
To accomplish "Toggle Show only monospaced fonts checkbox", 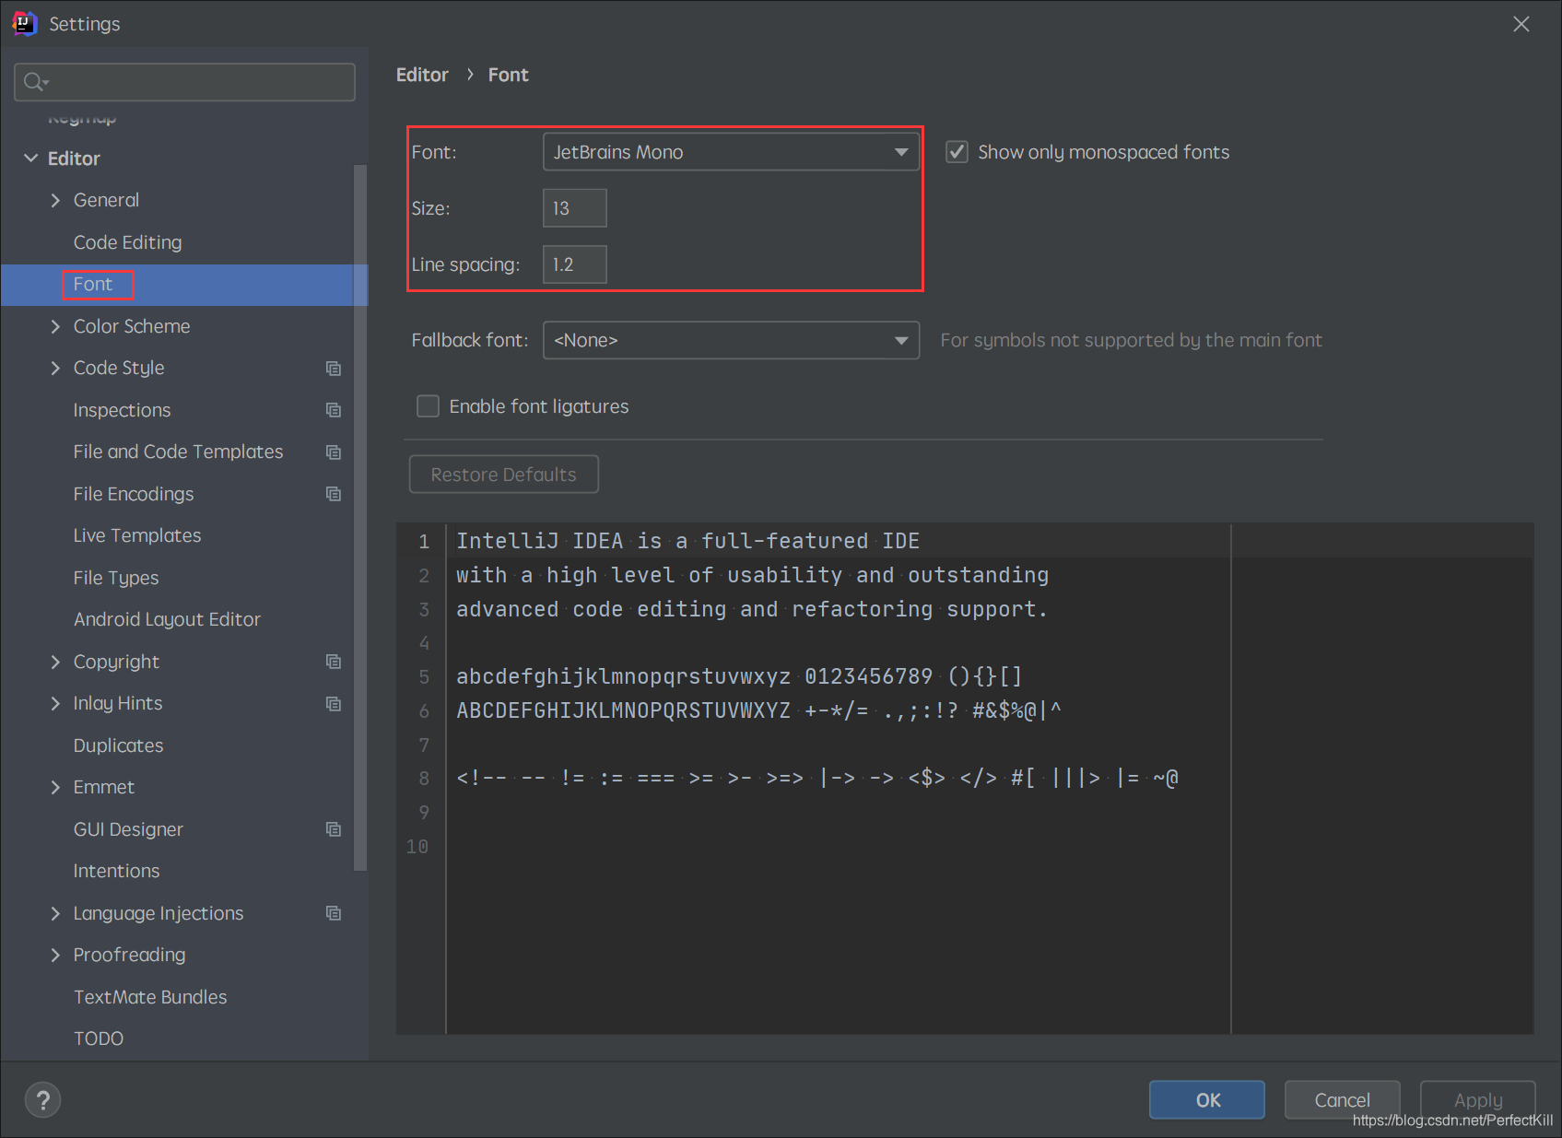I will pyautogui.click(x=957, y=152).
